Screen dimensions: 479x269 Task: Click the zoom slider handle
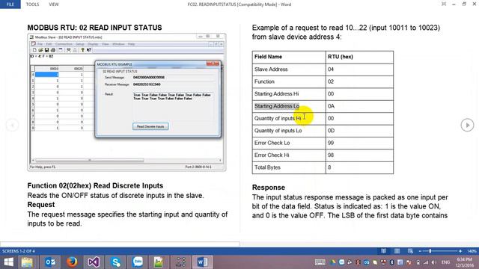pos(430,251)
